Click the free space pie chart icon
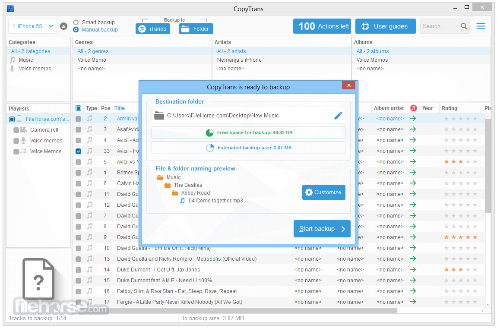 pos(209,133)
